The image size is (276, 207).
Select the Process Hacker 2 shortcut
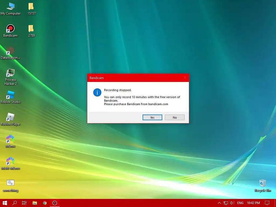[x=11, y=77]
